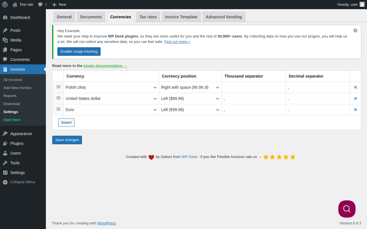Insert a new currency row
The image size is (367, 229).
pos(66,123)
